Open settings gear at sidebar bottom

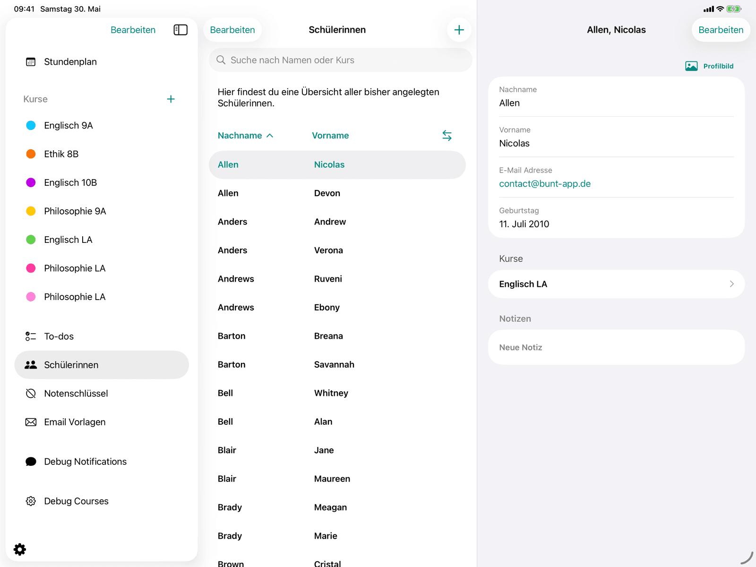(20, 549)
